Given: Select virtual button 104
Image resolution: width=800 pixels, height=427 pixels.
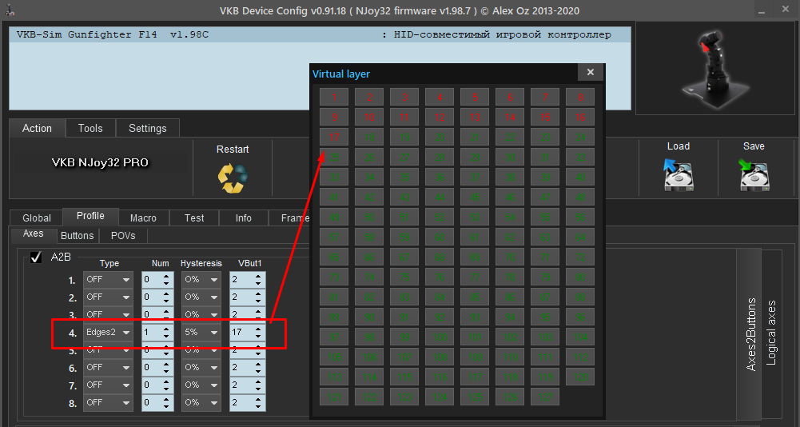Looking at the screenshot, I should click(x=580, y=337).
